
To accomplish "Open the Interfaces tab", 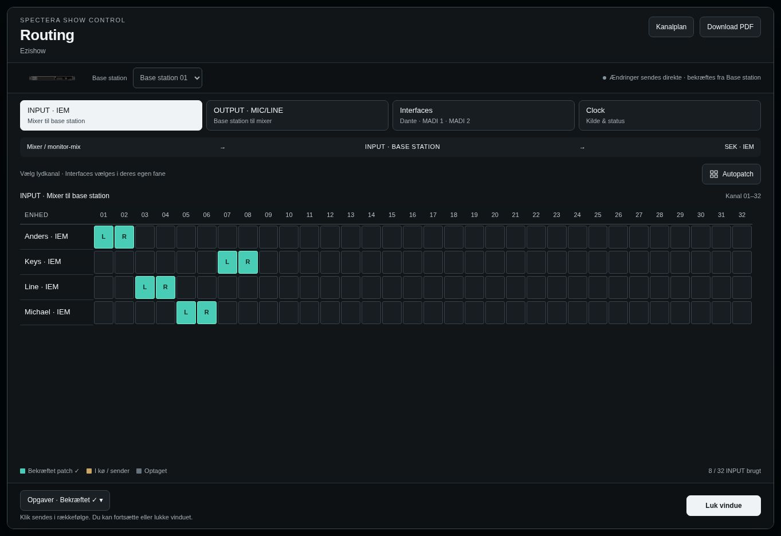I will (484, 115).
